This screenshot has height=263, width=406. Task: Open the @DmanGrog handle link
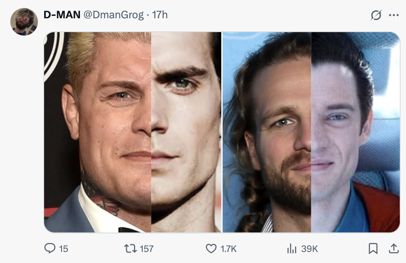113,15
